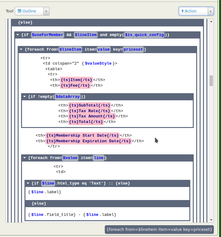Click the {ts}Item{/ts} translation tag

pyautogui.click(x=77, y=80)
